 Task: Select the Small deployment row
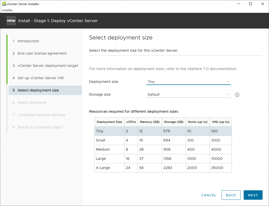163,140
